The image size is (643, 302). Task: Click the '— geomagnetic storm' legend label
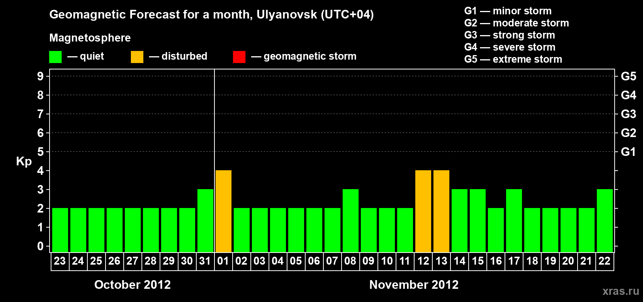(x=304, y=56)
